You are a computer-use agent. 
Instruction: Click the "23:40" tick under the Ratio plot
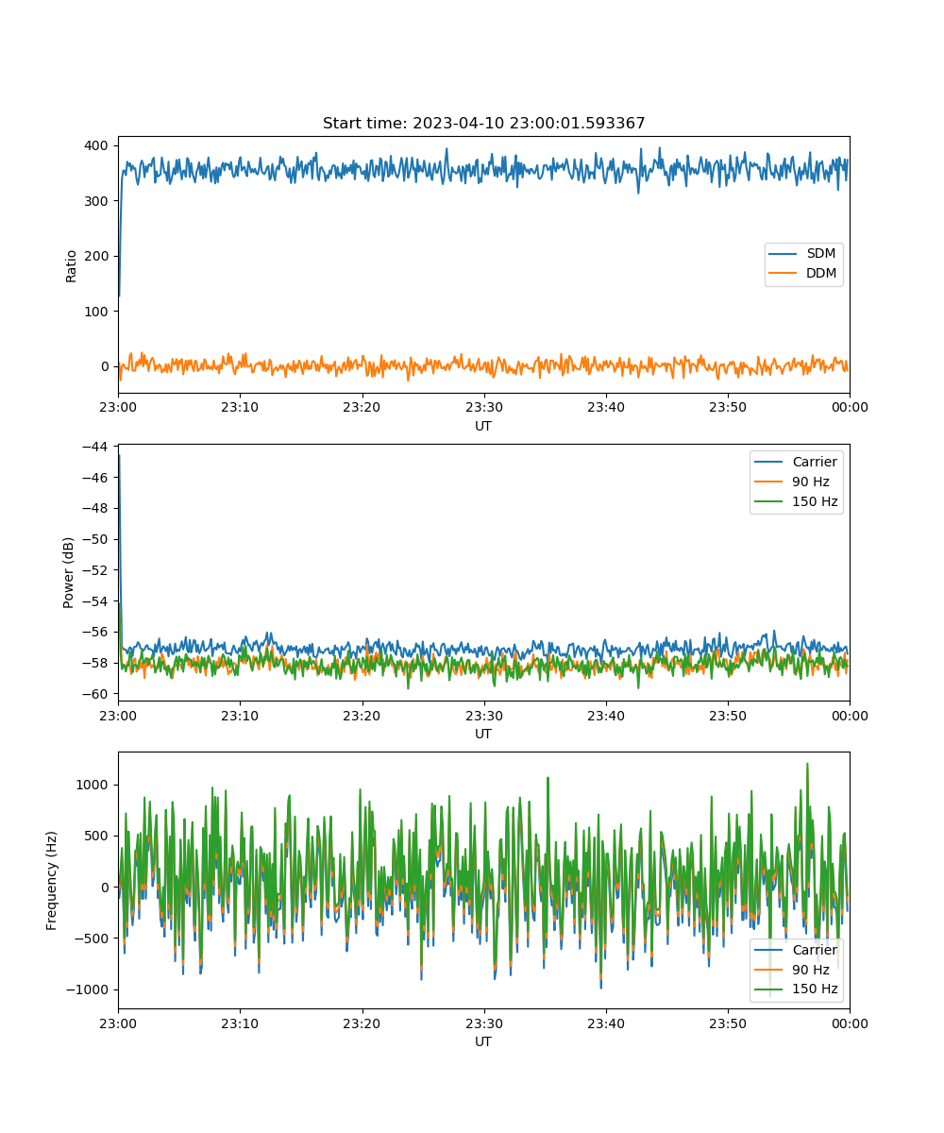pyautogui.click(x=605, y=408)
